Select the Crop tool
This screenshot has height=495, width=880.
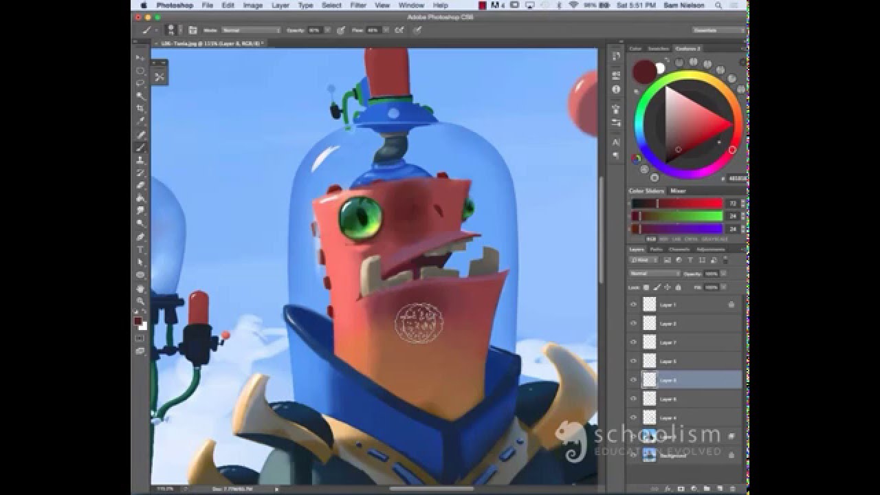point(140,109)
